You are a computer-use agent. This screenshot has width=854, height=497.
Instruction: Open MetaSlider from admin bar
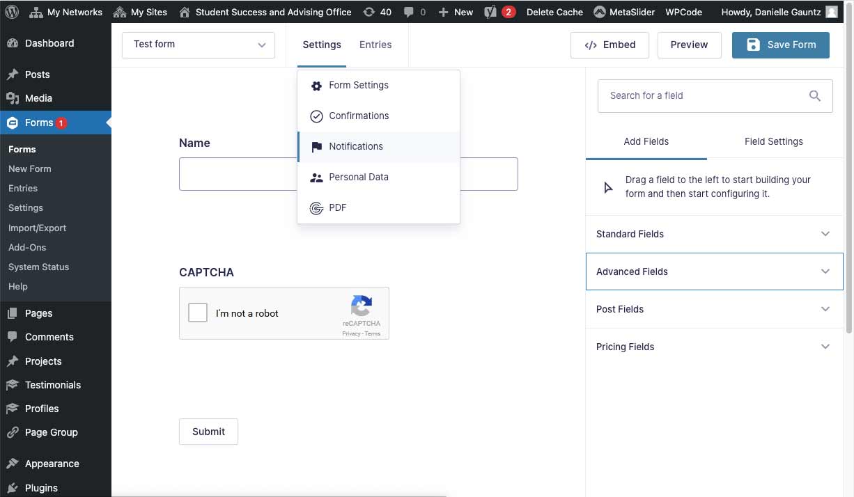click(x=624, y=12)
